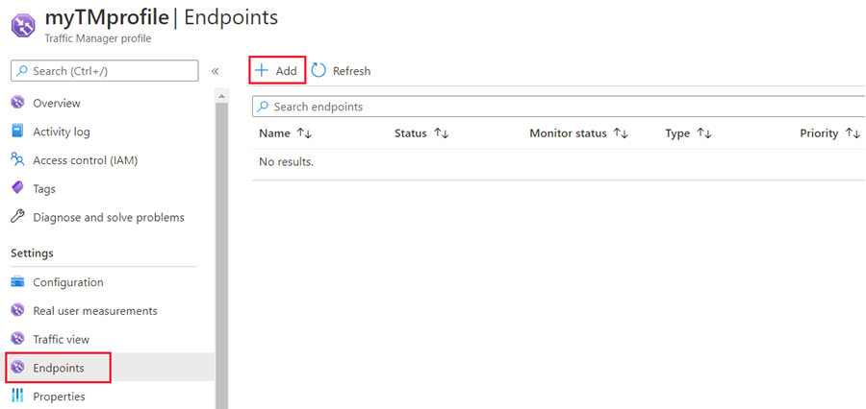Click the Diagnose and solve problems wrench icon

click(17, 217)
